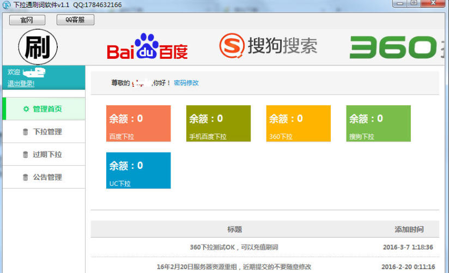449x273 pixels.
Task: Click the 退出登录 logout link
Action: click(x=21, y=83)
